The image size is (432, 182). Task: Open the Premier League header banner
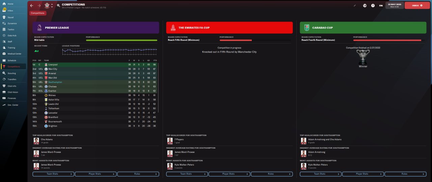(x=96, y=28)
